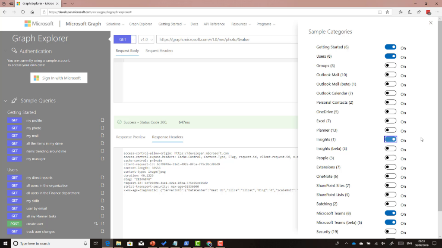Open document icon next to my manager query
The width and height of the screenshot is (442, 248).
click(x=103, y=158)
